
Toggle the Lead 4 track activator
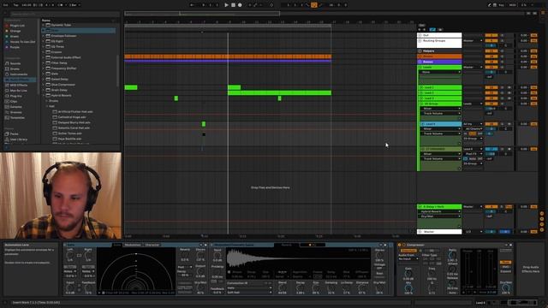click(491, 124)
